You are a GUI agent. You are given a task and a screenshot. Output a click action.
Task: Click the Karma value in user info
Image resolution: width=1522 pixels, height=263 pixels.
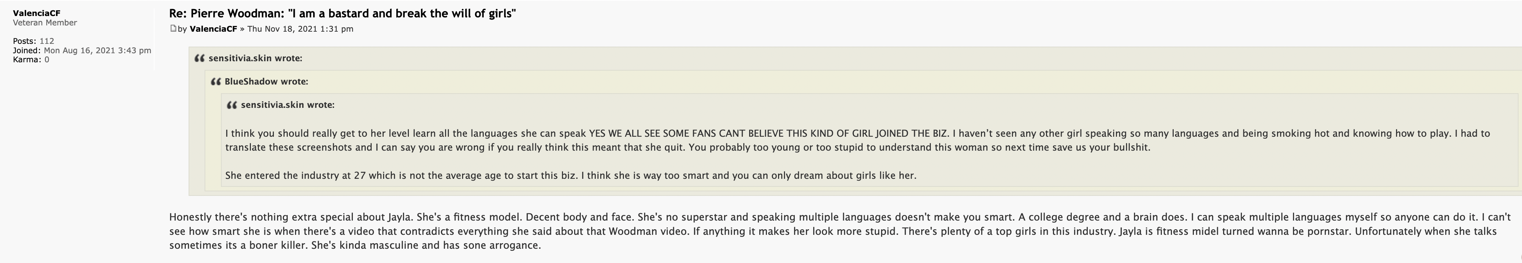[47, 60]
